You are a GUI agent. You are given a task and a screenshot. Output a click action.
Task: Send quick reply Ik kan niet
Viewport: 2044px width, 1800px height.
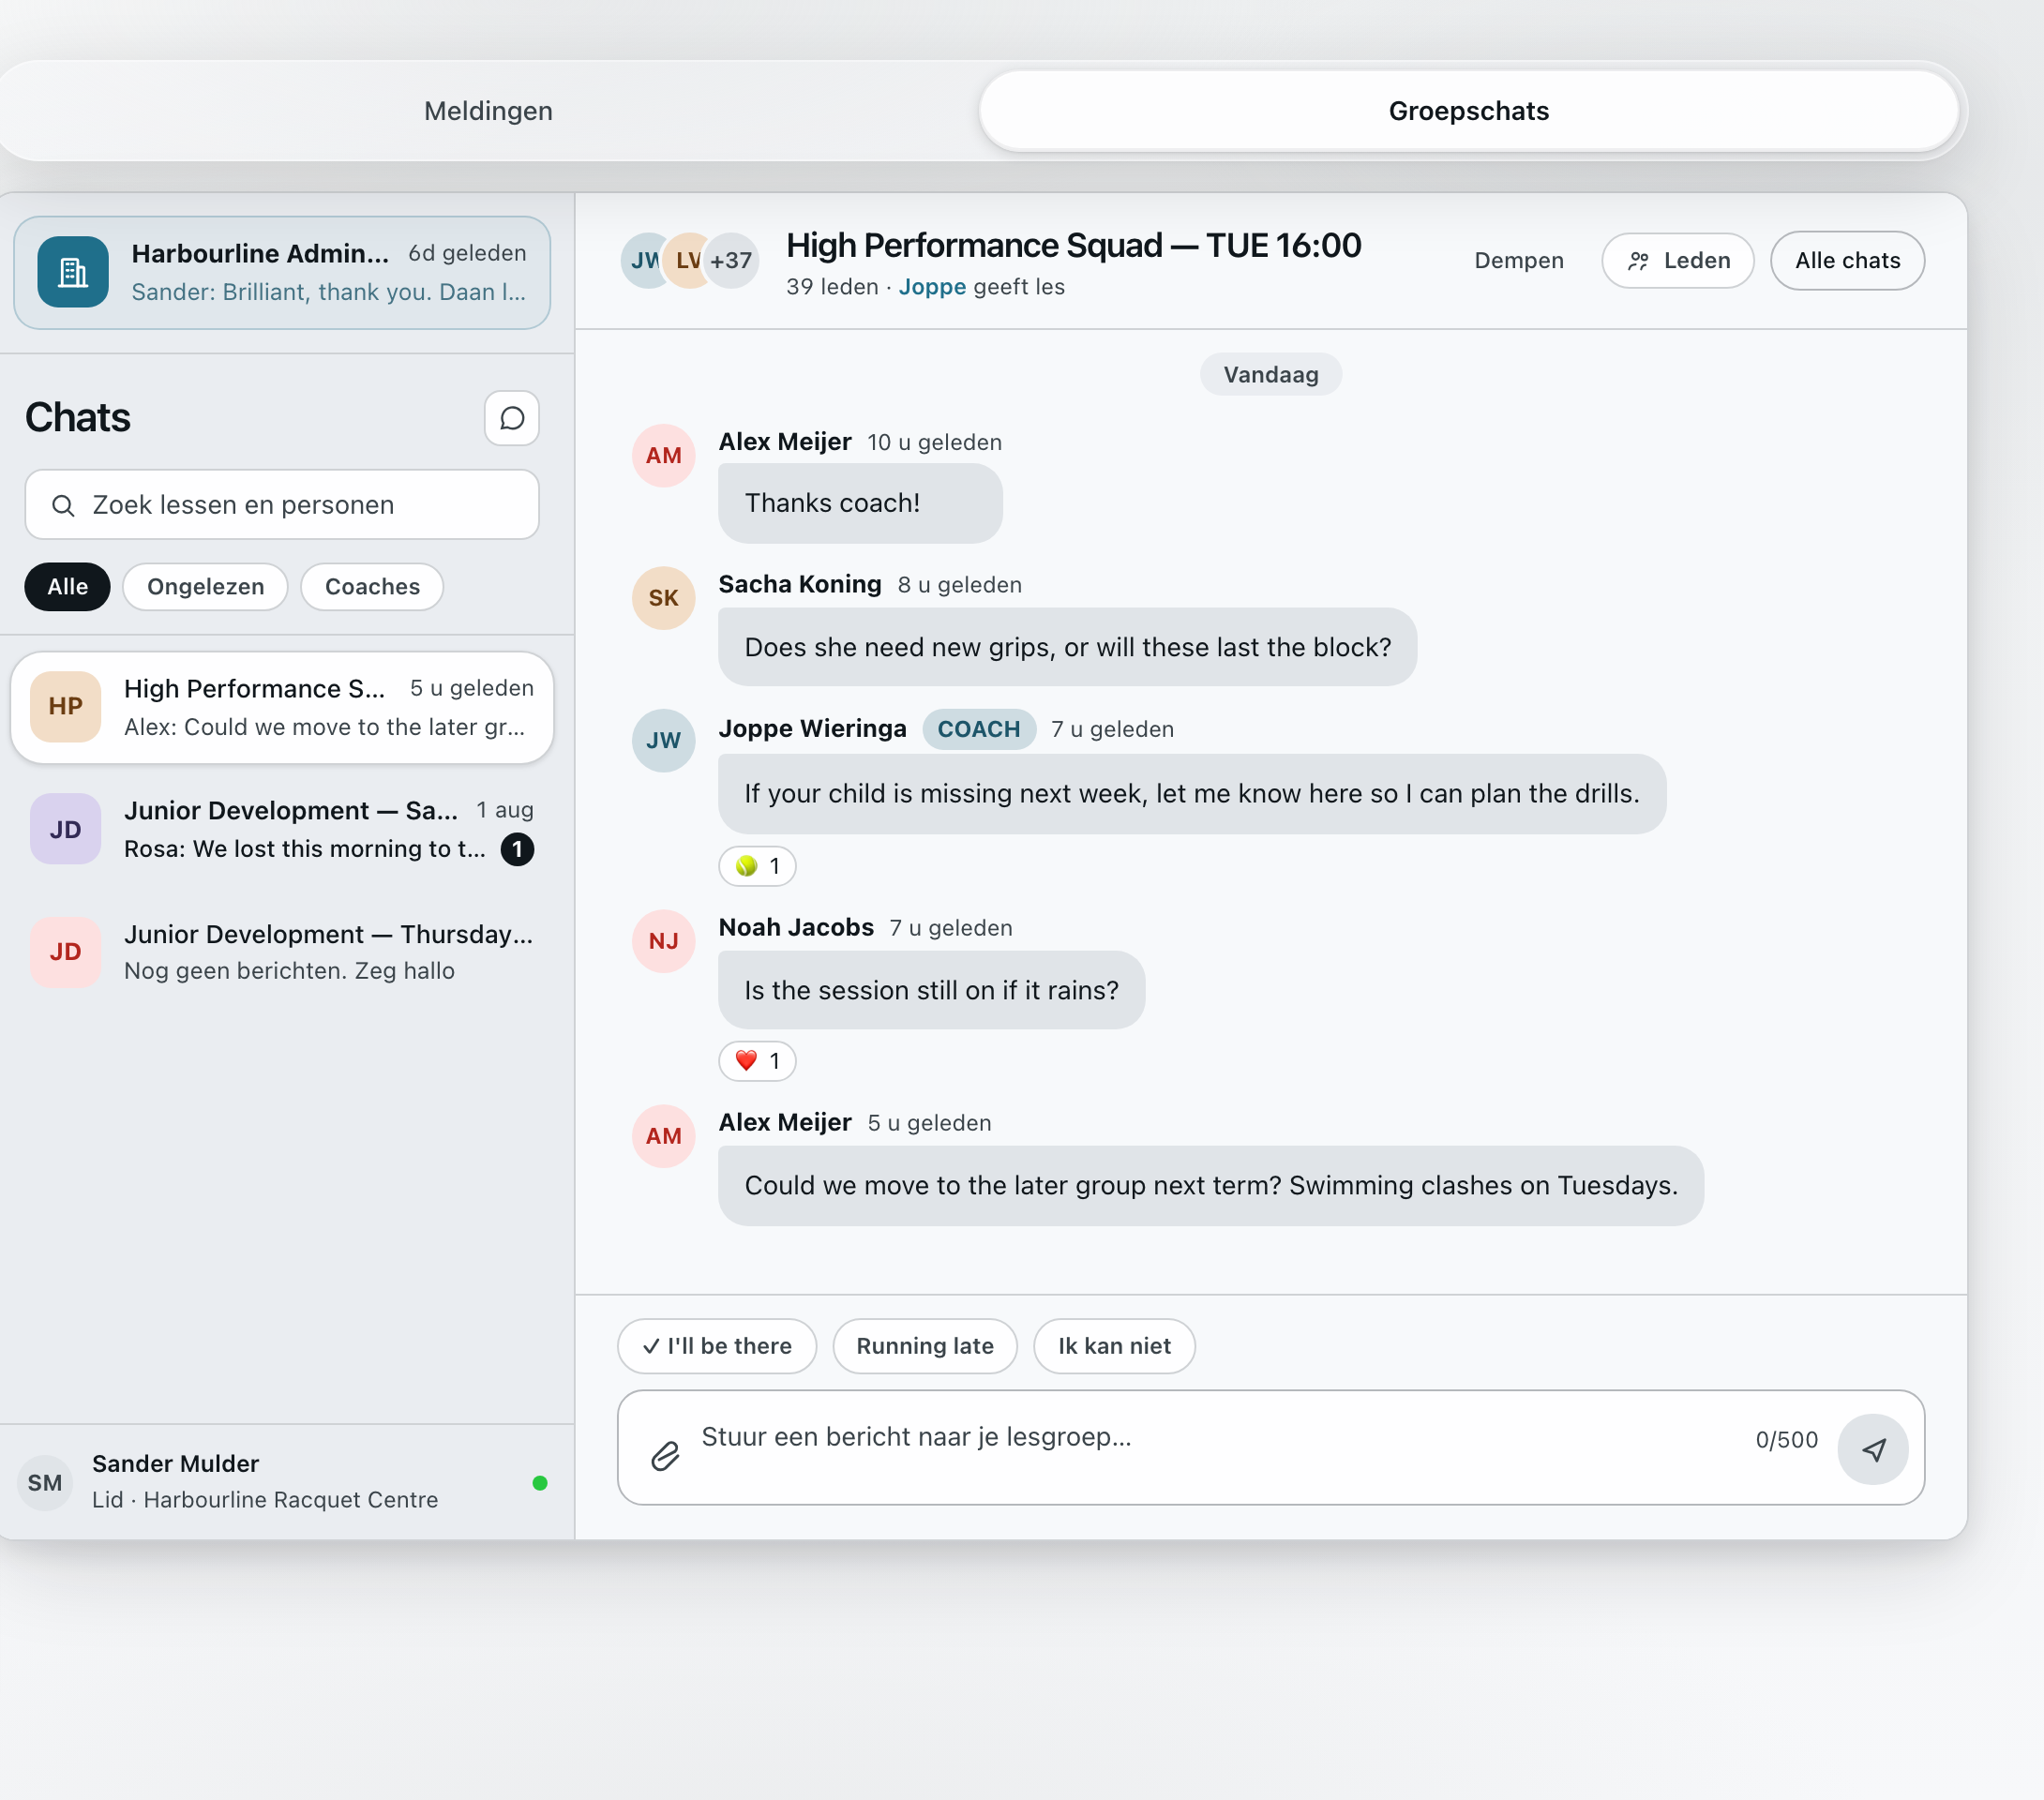click(1114, 1346)
